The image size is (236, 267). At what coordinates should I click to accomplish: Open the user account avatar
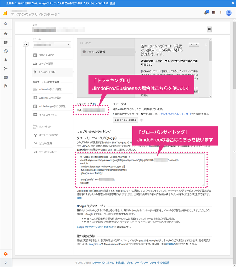(229, 13)
